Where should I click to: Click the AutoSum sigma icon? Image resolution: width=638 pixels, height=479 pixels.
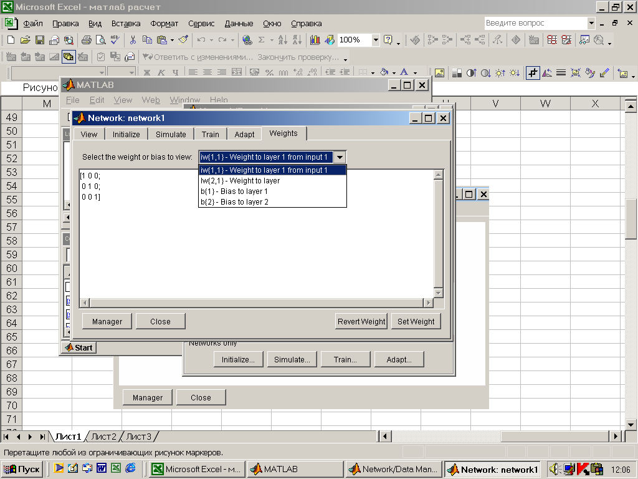[261, 40]
